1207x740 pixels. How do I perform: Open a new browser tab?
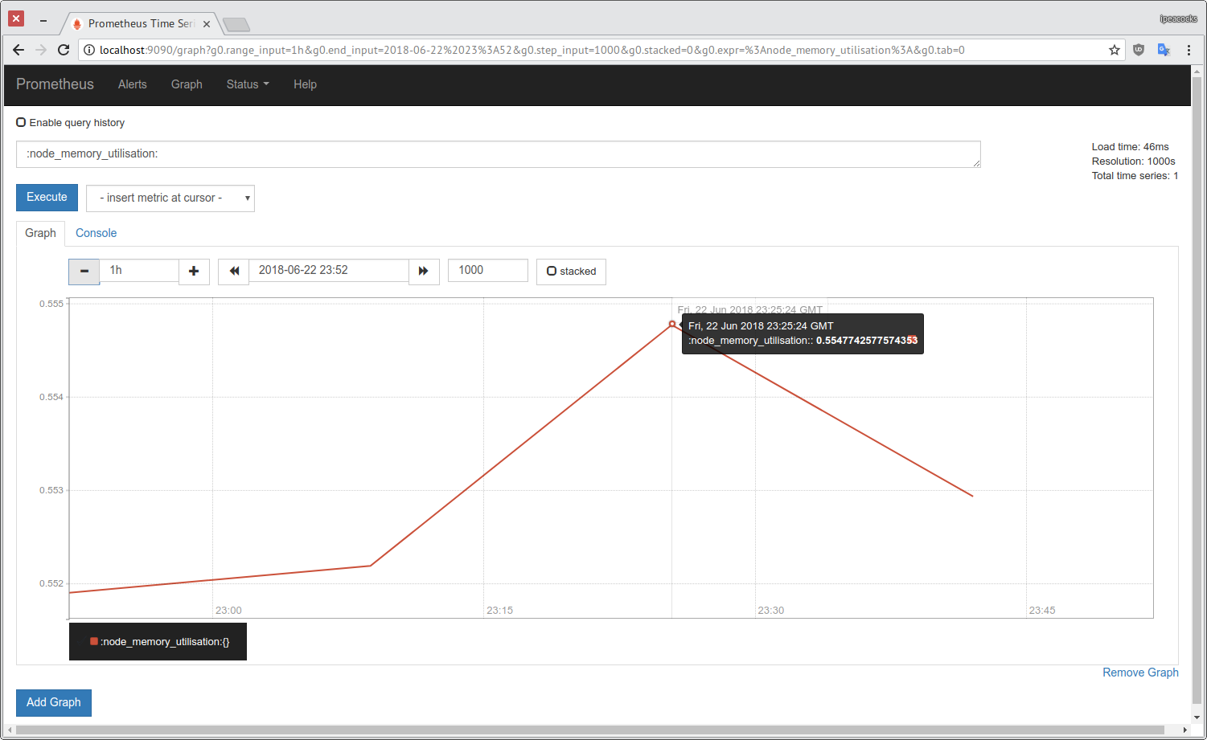(236, 25)
